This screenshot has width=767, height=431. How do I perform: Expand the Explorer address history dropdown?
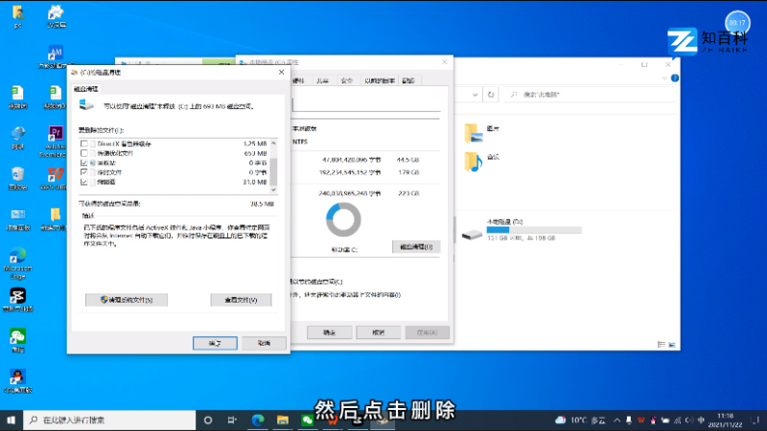(476, 95)
